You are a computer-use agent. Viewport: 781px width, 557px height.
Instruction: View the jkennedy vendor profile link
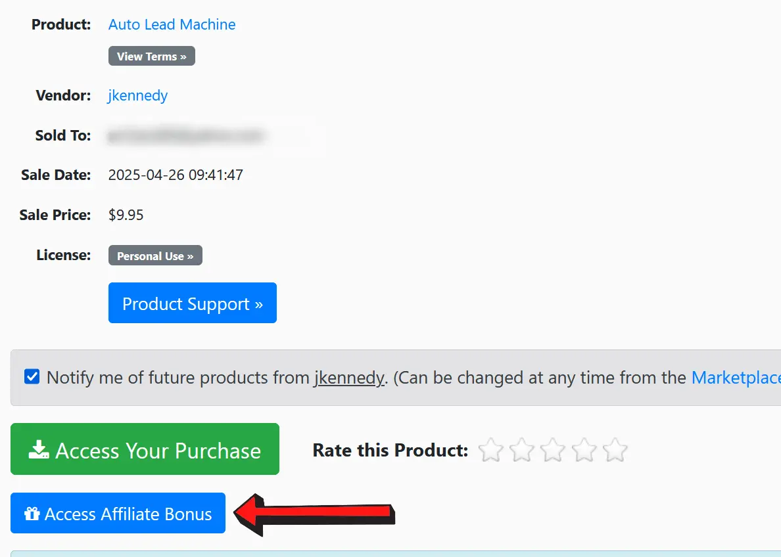point(138,95)
